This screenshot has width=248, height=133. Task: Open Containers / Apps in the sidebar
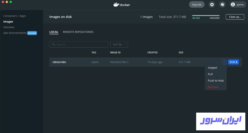[15, 16]
